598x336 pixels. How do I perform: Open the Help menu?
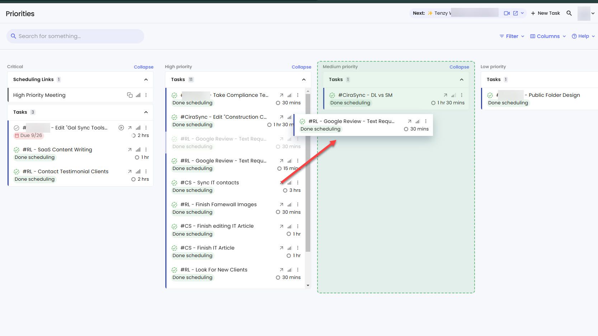click(583, 36)
